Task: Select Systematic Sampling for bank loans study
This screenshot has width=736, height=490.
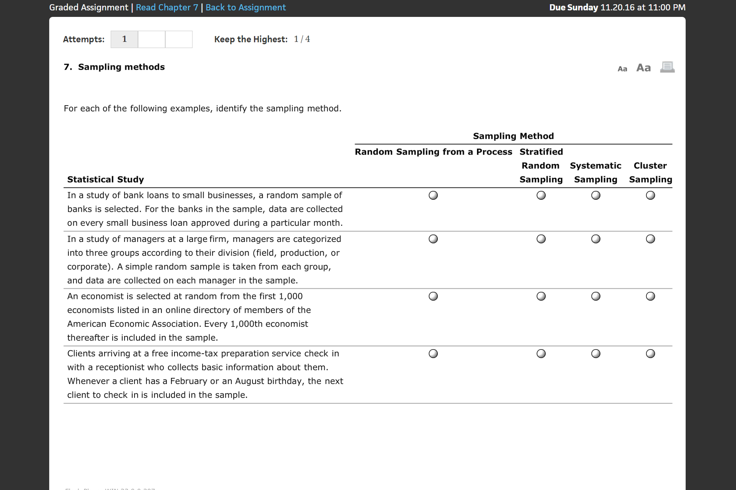Action: (x=595, y=195)
